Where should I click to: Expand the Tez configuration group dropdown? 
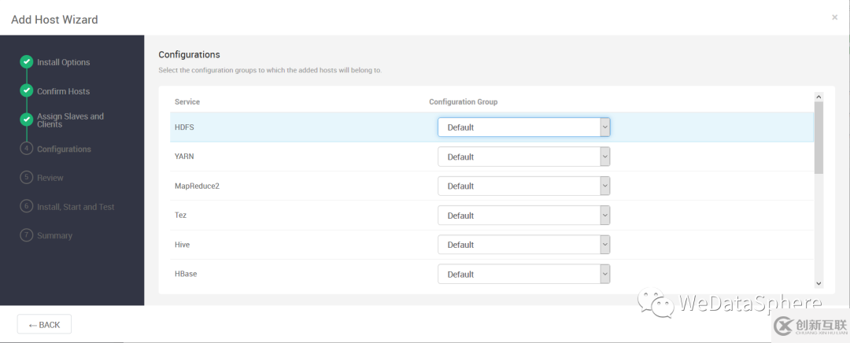coord(523,216)
